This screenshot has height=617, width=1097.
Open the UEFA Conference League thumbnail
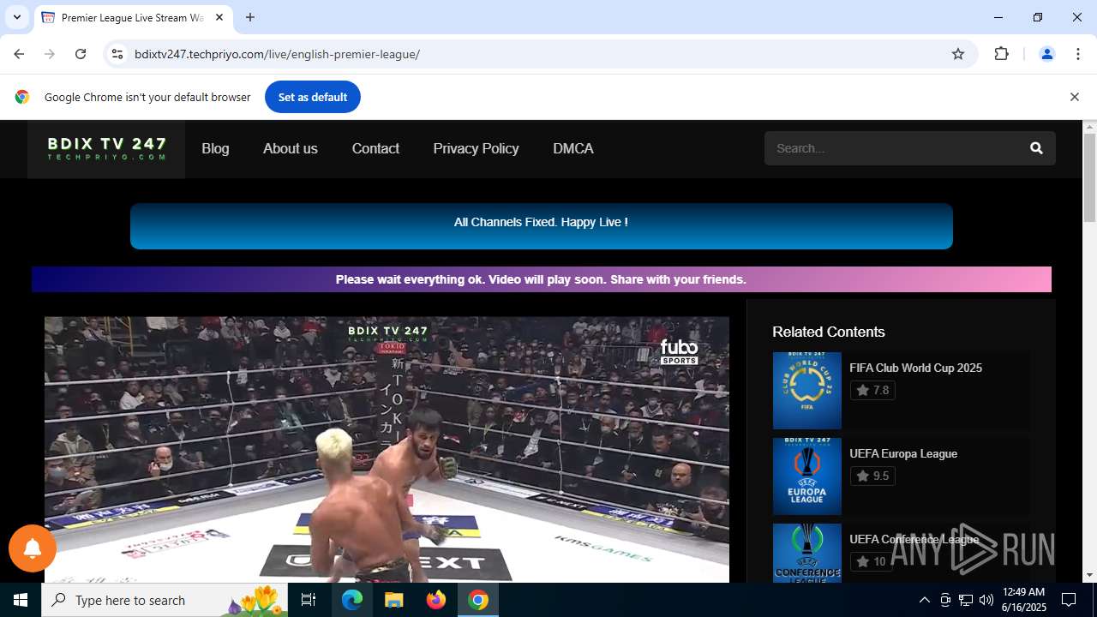pyautogui.click(x=806, y=554)
